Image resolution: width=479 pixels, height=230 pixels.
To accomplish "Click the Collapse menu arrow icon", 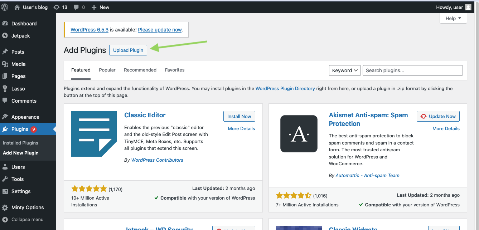I will [x=5, y=220].
